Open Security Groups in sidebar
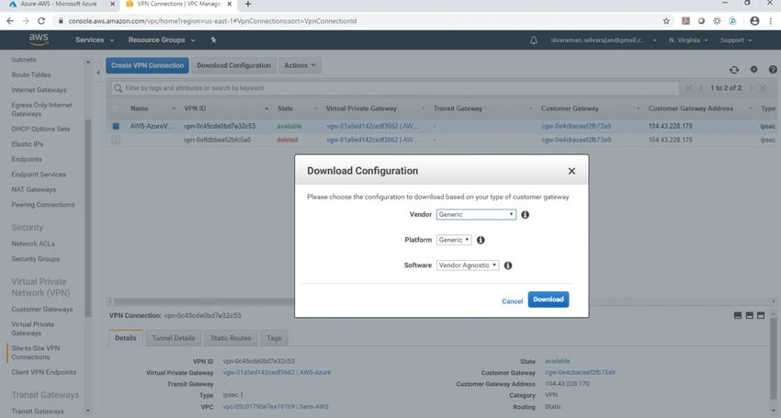Viewport: 781px width, 418px height. (35, 259)
